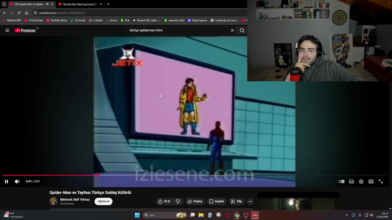Enter fullscreen mode in player
The width and height of the screenshot is (392, 220).
[x=381, y=182]
